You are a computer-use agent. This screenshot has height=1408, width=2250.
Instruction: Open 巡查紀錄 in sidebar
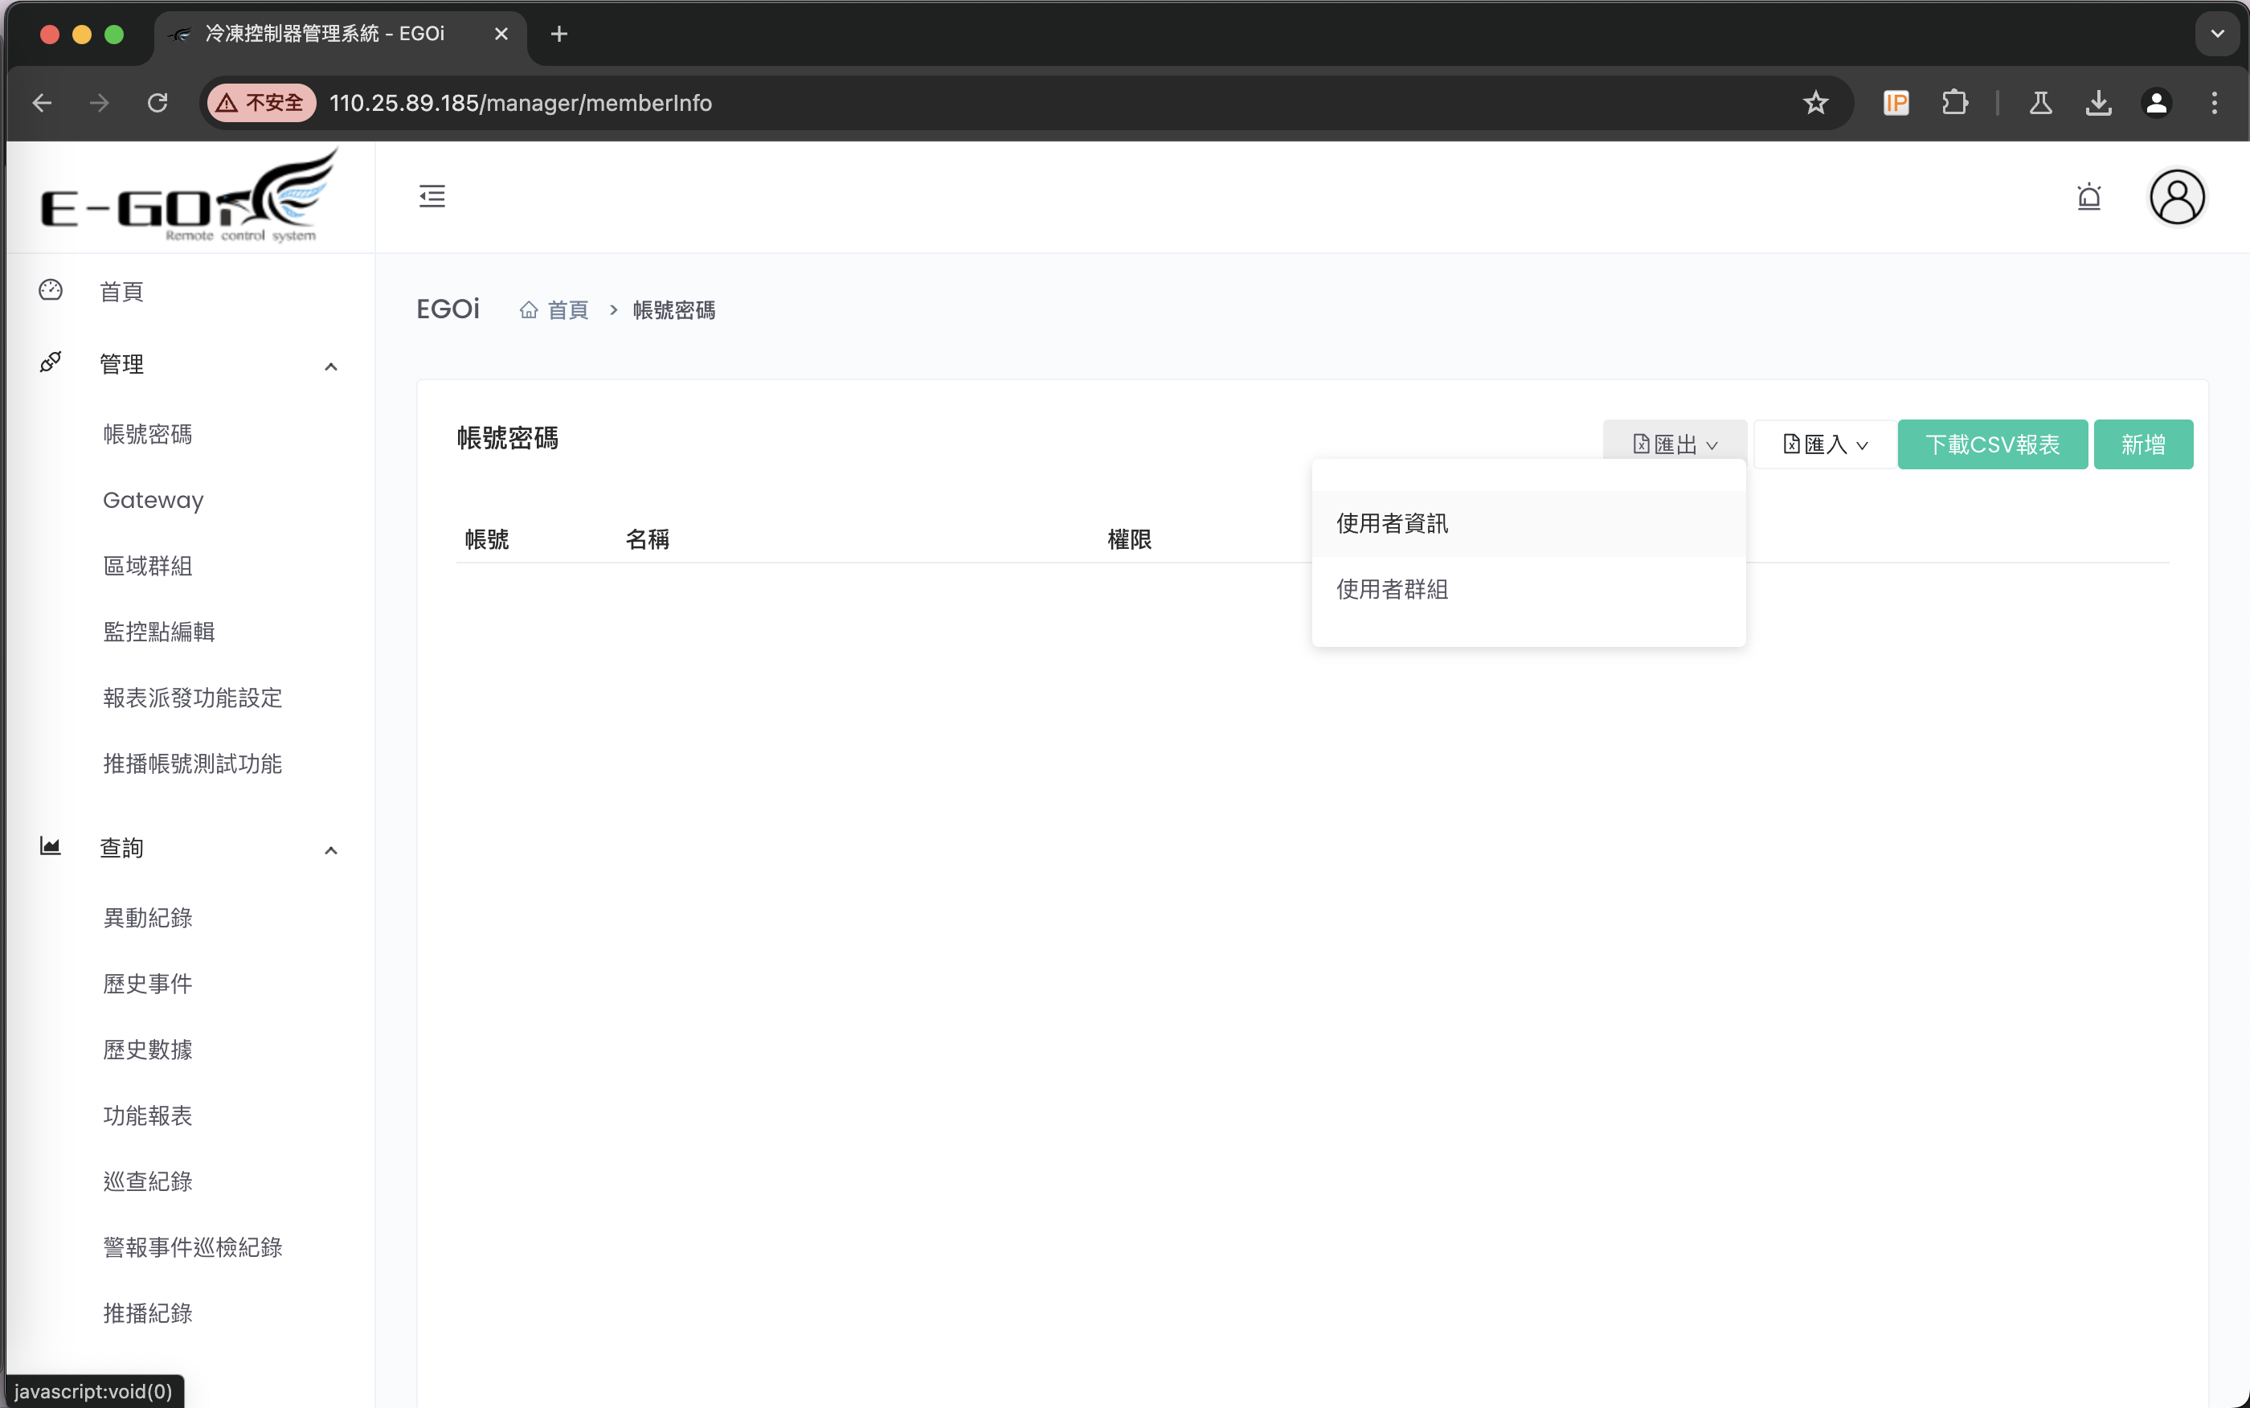148,1181
